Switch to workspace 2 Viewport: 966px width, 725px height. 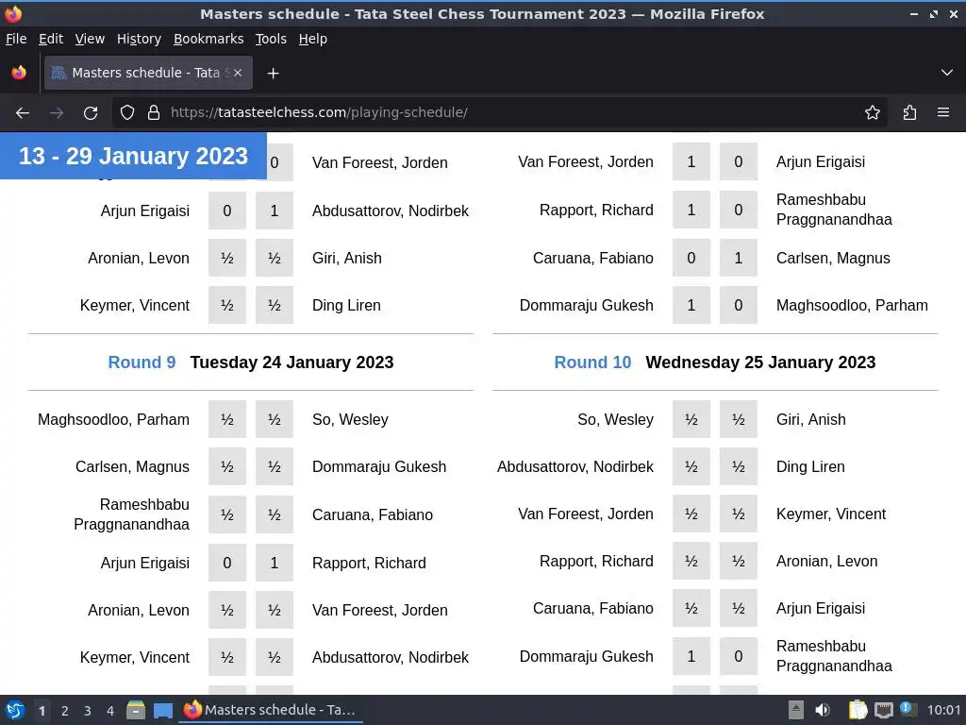pos(65,711)
